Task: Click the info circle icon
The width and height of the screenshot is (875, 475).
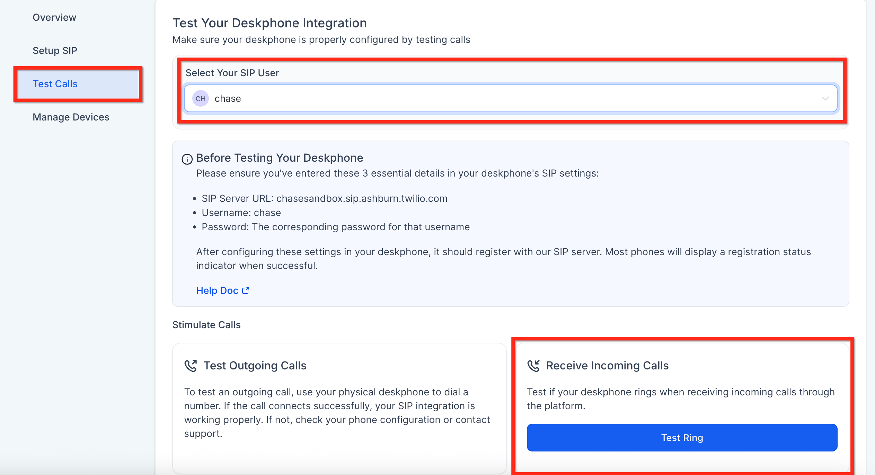Action: [187, 159]
